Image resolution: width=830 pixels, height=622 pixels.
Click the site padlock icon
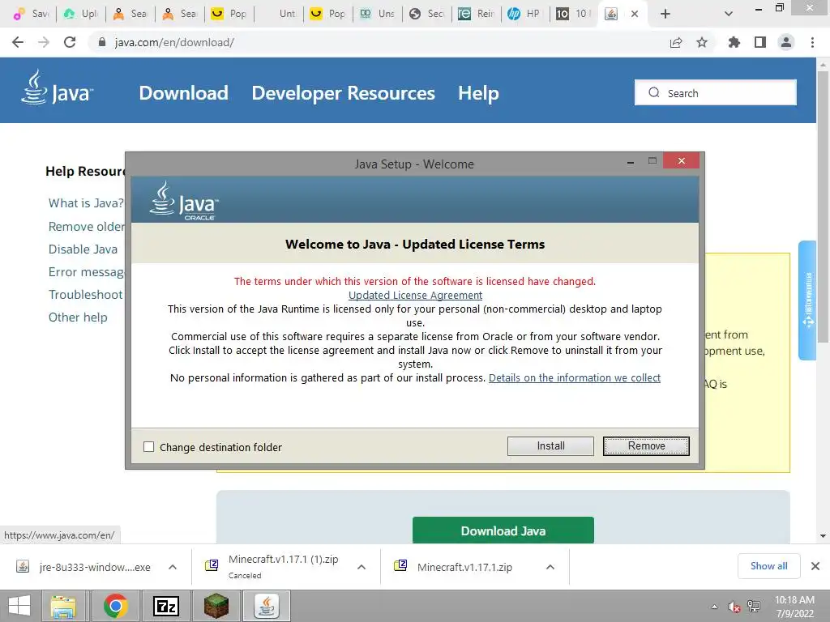pos(102,42)
